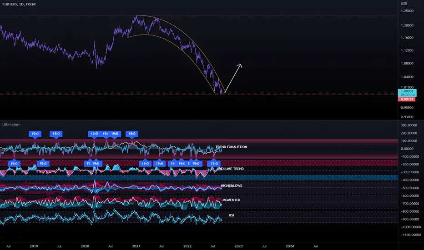
Task: Click the EURUSD, 1D, FXCM symbol title
Action: 19,4
